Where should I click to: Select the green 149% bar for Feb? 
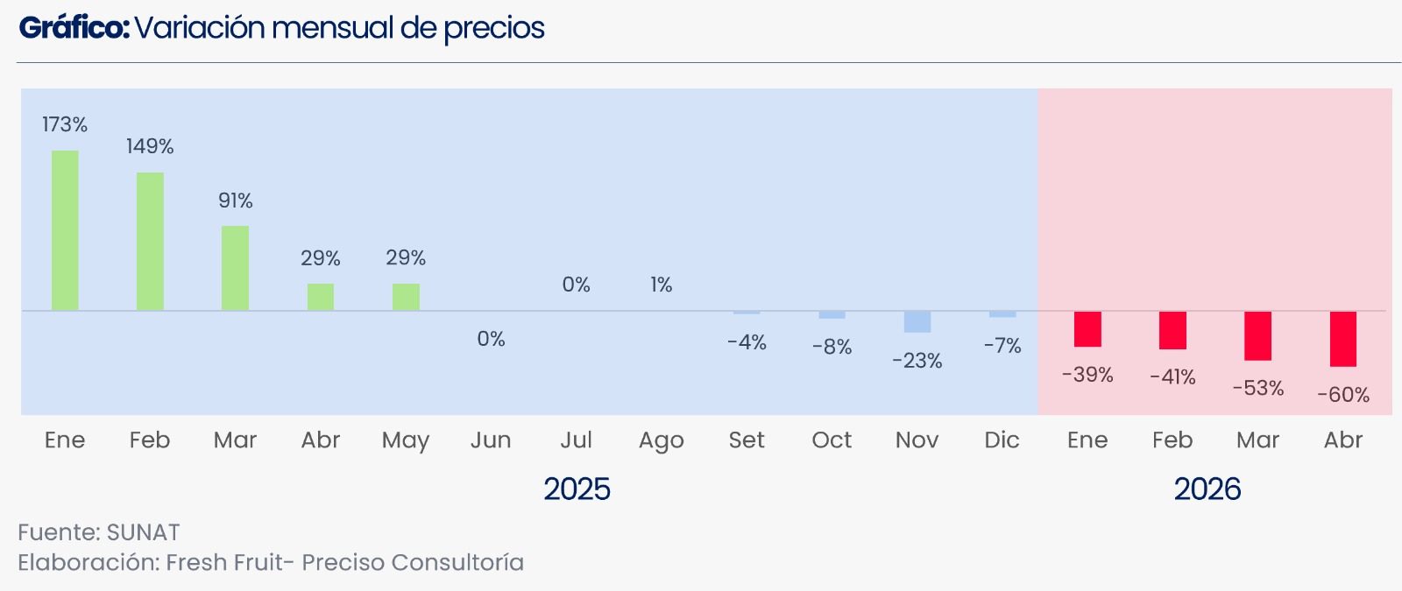click(150, 242)
